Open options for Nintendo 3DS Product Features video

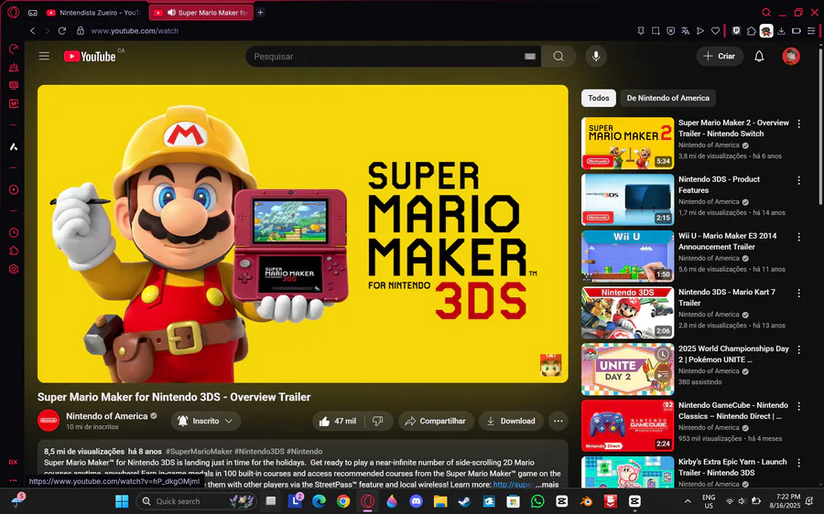click(x=798, y=180)
